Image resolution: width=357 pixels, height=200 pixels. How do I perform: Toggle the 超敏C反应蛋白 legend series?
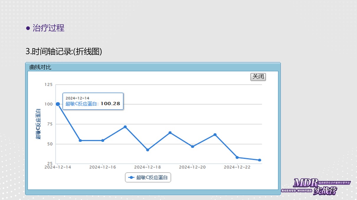pyautogui.click(x=148, y=177)
